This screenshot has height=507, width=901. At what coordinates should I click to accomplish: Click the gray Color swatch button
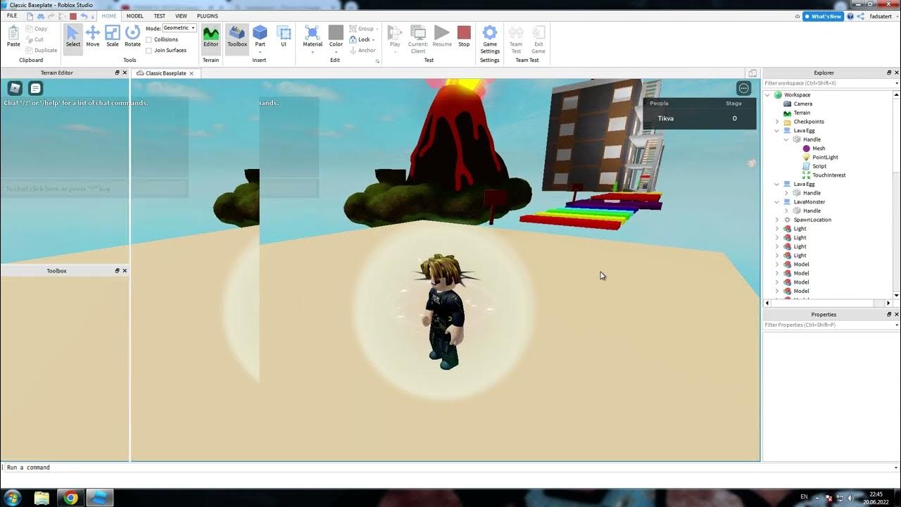[x=336, y=32]
